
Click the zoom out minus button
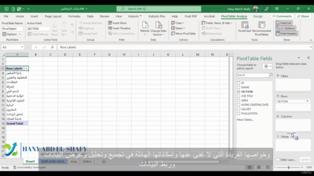(x=275, y=167)
